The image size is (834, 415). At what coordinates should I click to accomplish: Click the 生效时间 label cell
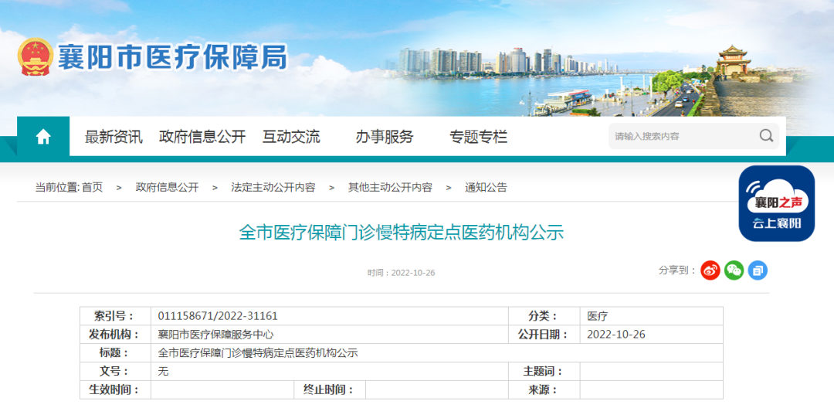click(115, 390)
